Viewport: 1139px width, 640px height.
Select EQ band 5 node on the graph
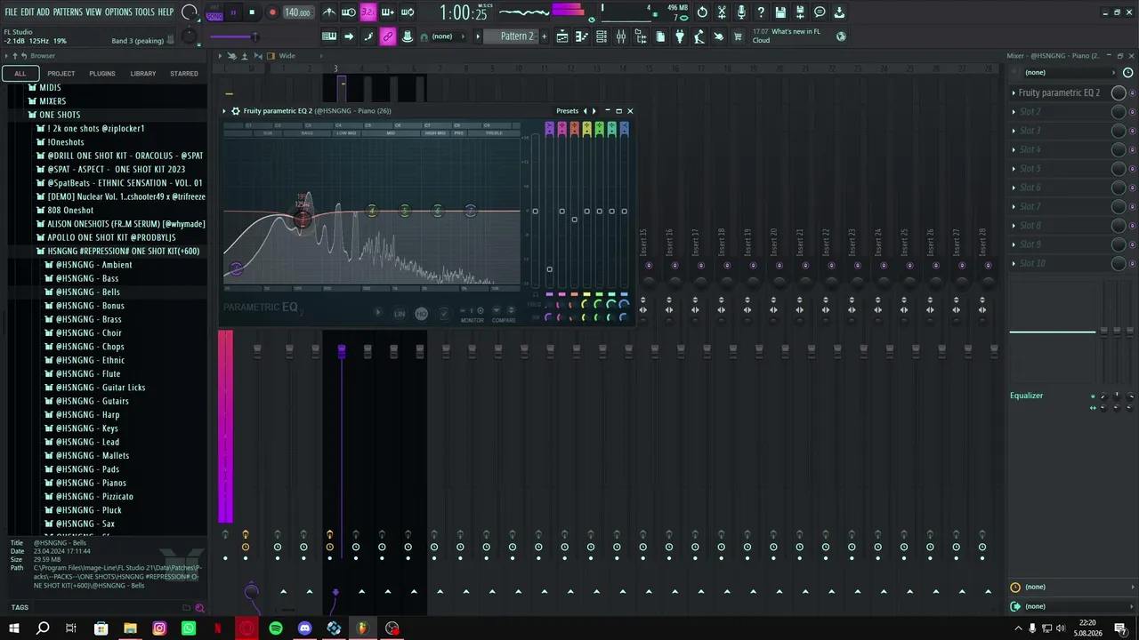tap(405, 211)
